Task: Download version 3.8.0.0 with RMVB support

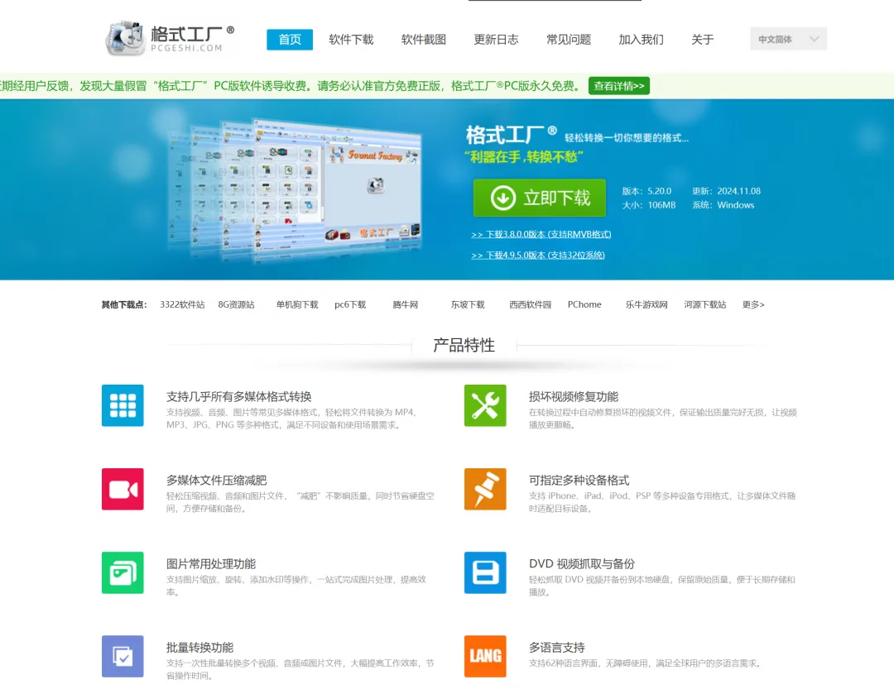Action: pos(541,234)
